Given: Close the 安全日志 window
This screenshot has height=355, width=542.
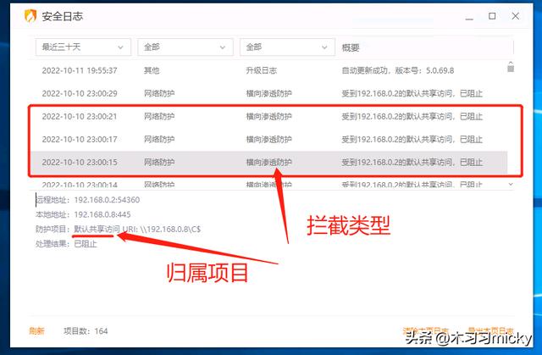Looking at the screenshot, I should tap(516, 16).
